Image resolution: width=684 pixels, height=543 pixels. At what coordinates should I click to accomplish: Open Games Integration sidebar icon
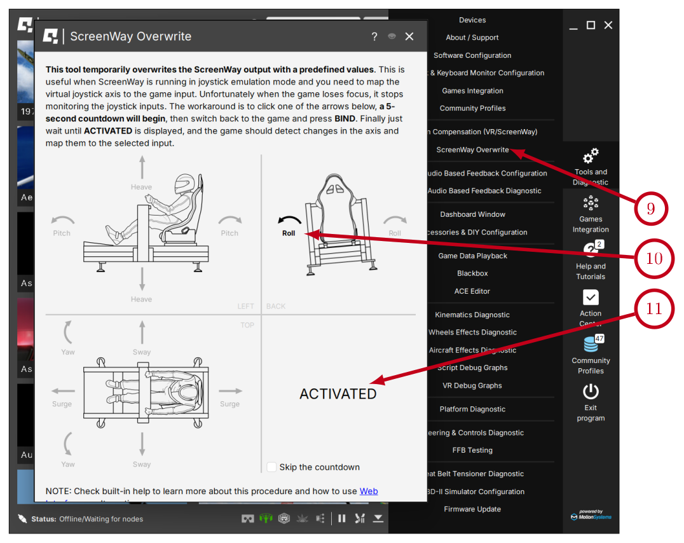tap(591, 204)
